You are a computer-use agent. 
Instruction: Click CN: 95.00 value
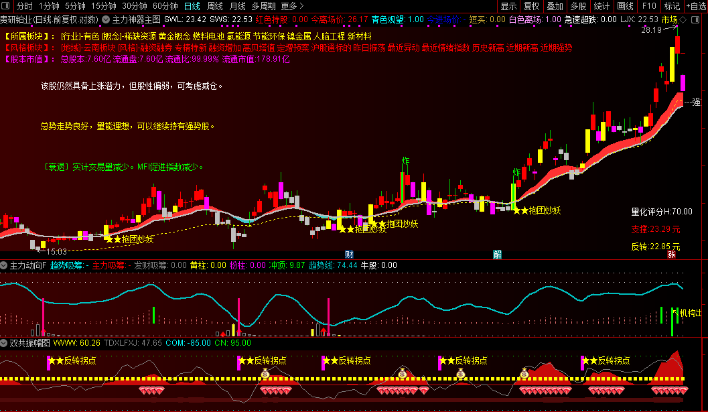pyautogui.click(x=232, y=343)
